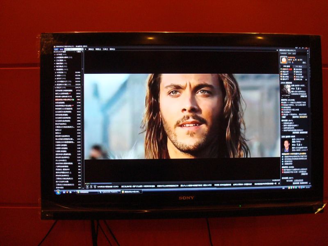Click the magnifier icon in the search box

click(x=82, y=49)
